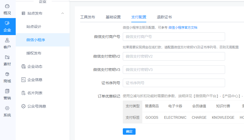
Task: Click the 支付标签 row header
Action: (x=133, y=118)
